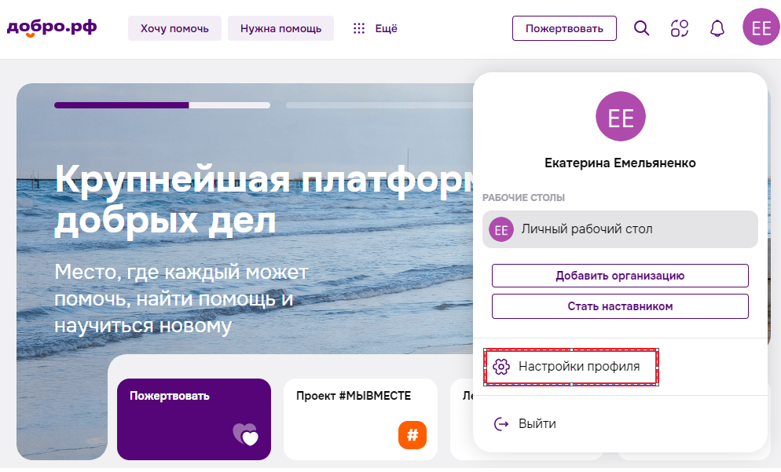Expand the Ещё menu with dots grid
This screenshot has height=472, width=781.
375,29
